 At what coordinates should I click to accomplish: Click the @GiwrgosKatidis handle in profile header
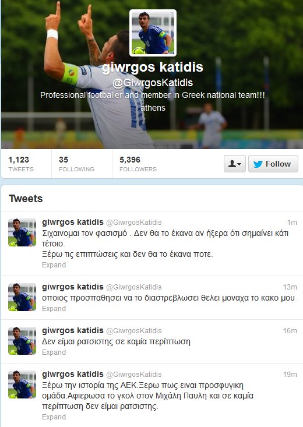click(x=153, y=83)
